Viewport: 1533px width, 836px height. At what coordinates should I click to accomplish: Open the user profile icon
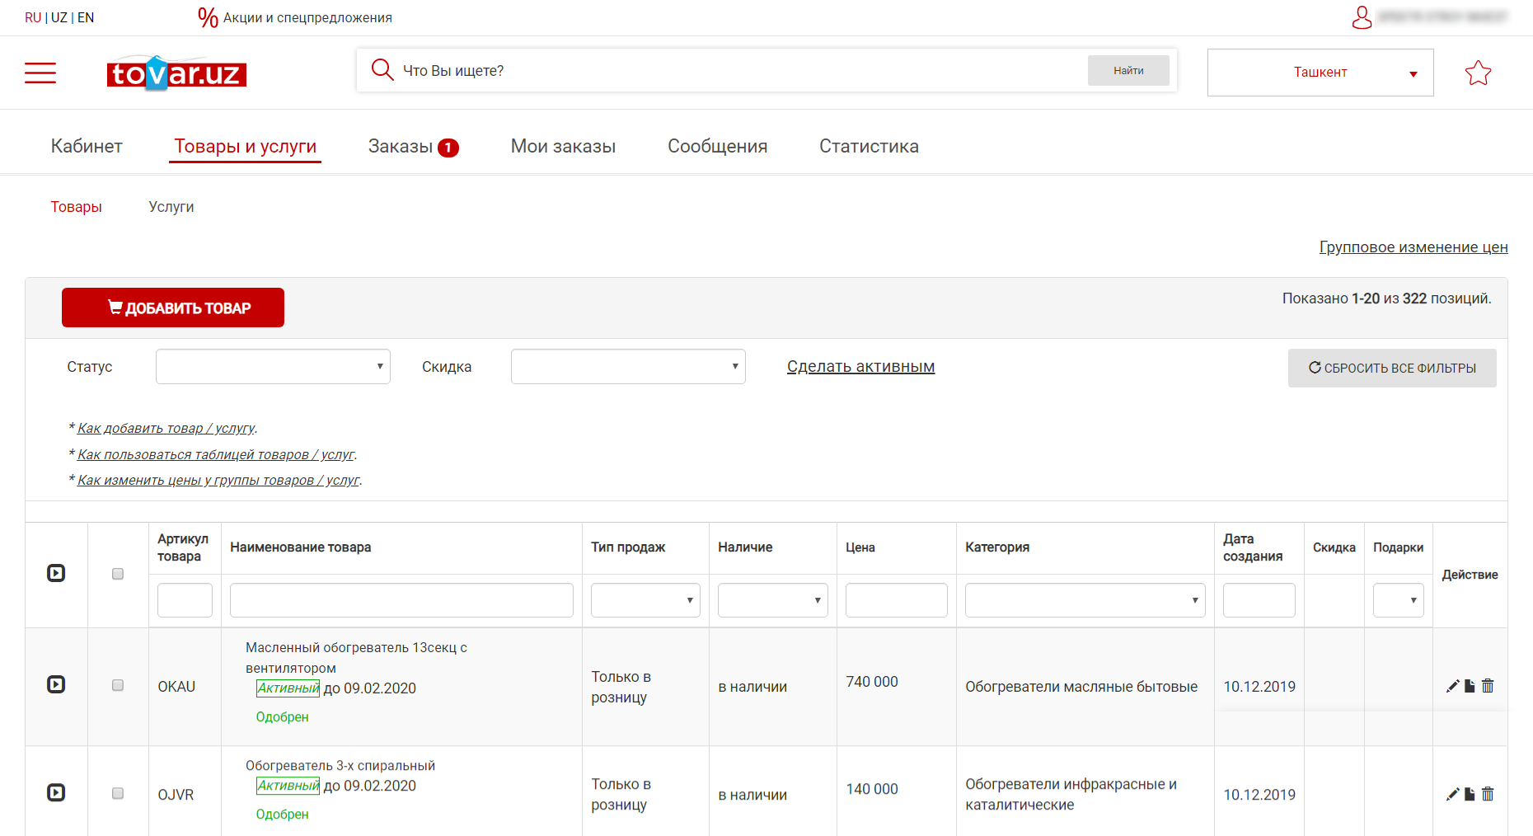[x=1362, y=17]
